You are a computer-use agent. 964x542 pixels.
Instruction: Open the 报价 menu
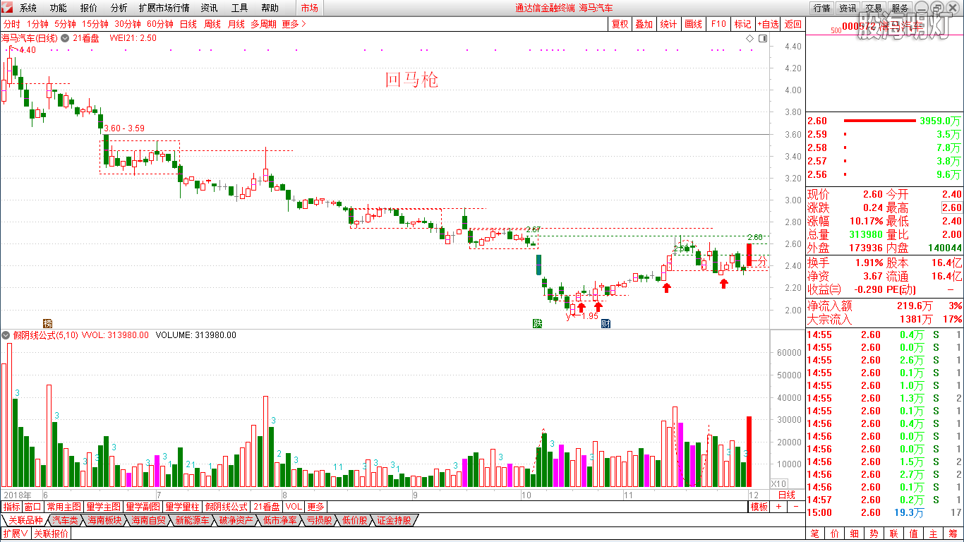tap(89, 8)
